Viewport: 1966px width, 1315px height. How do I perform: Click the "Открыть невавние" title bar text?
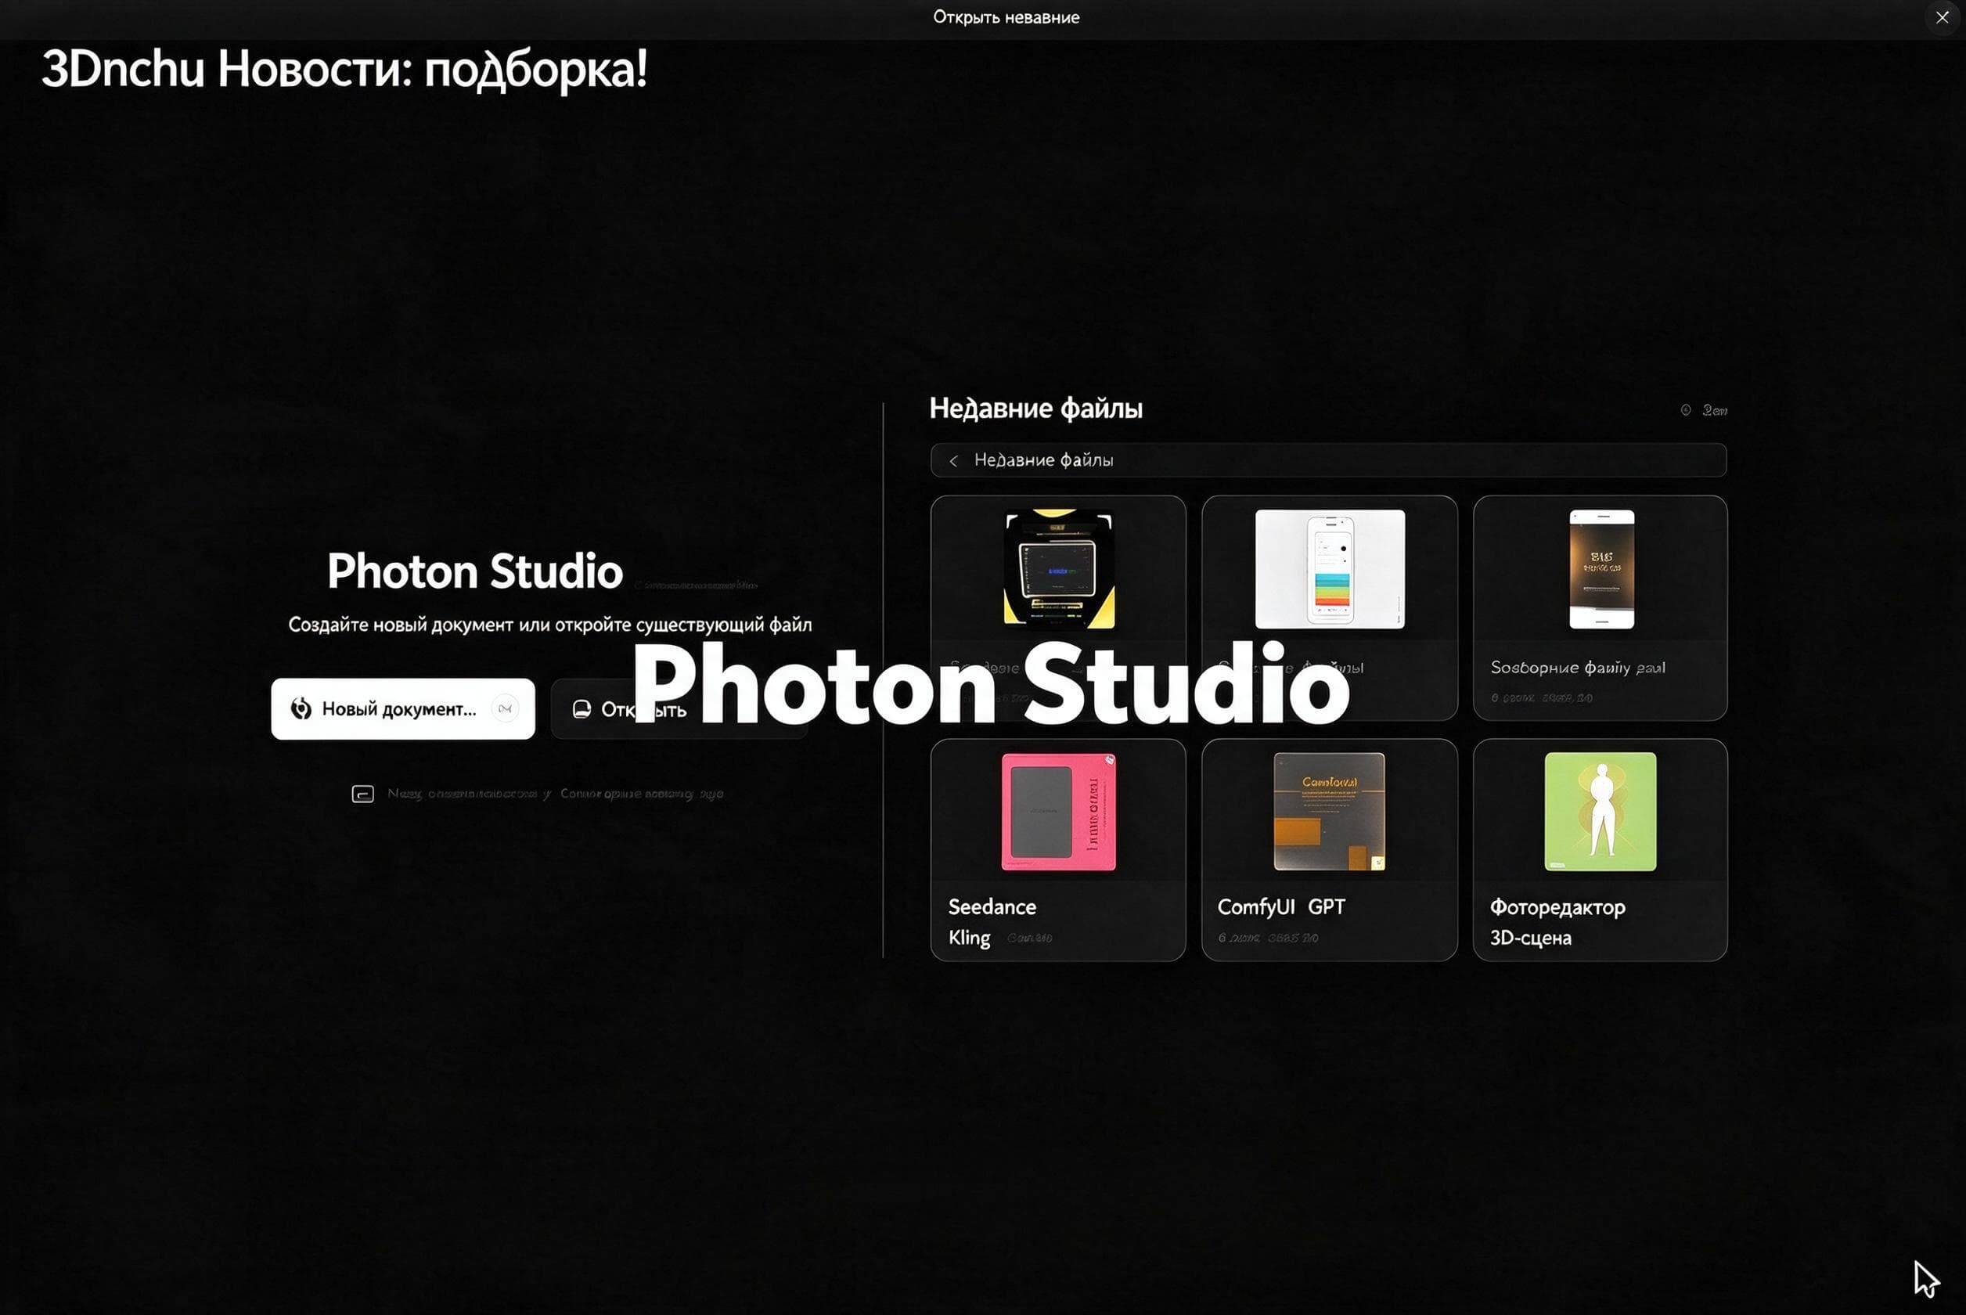tap(1006, 16)
